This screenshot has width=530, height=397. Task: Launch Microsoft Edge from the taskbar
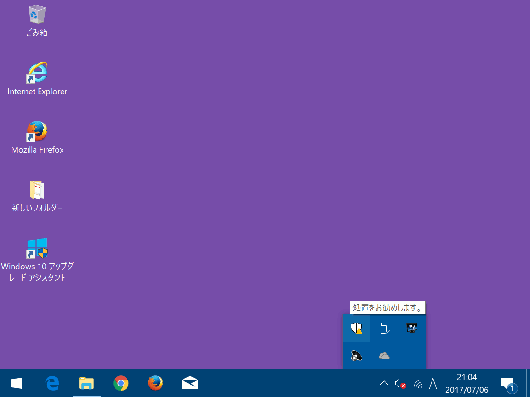[52, 383]
